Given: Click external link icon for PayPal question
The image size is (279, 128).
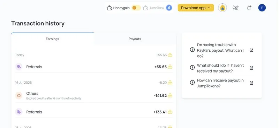Looking at the screenshot, I should click(251, 50).
